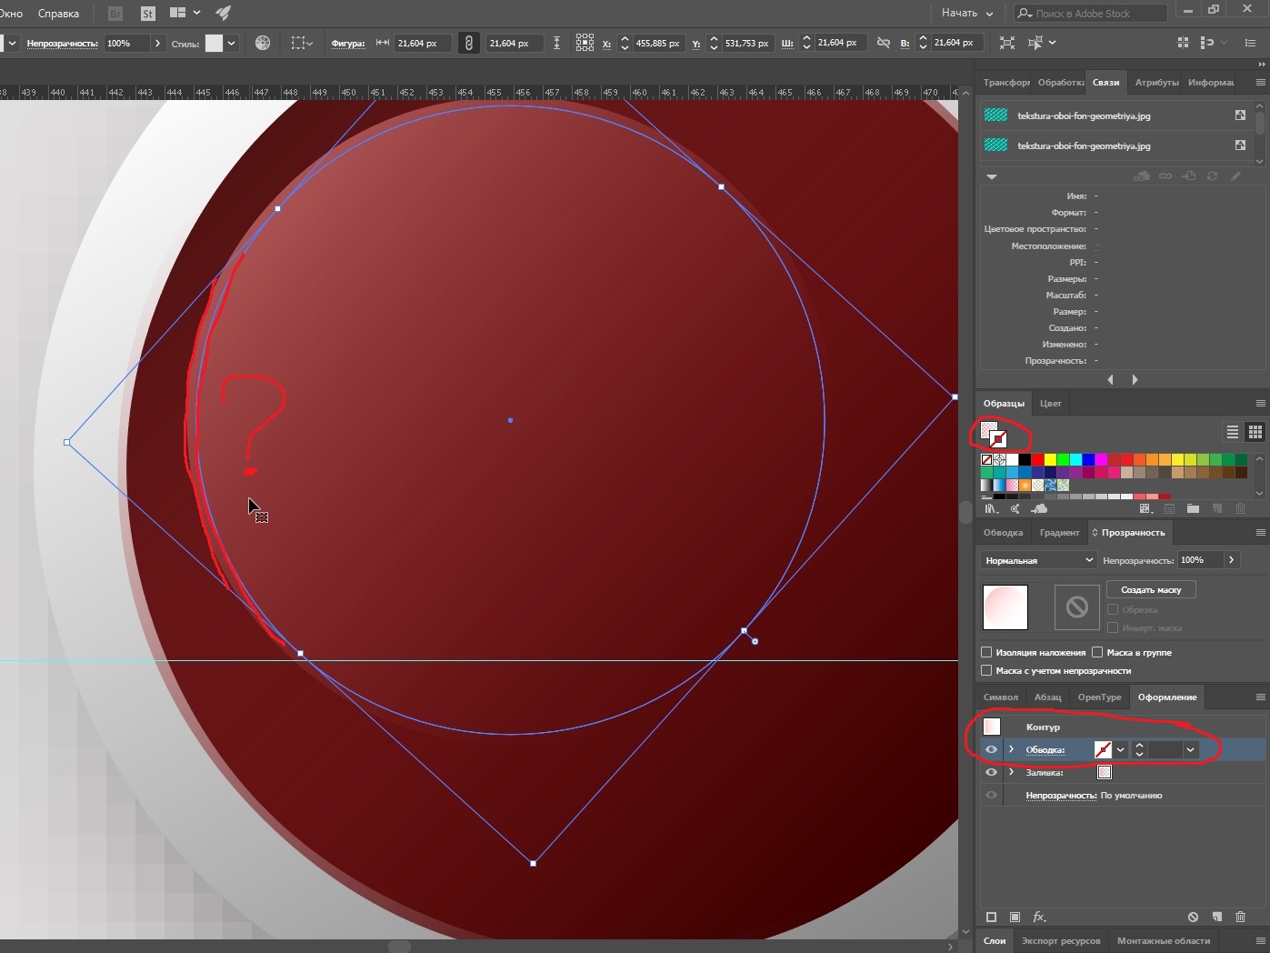Open Adobe Stock via the St icon
The height and width of the screenshot is (953, 1270).
(x=148, y=14)
